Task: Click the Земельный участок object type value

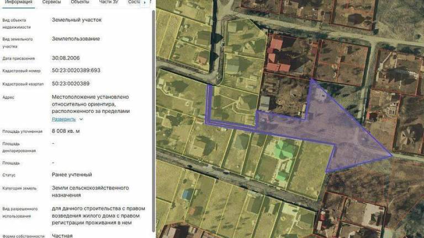Action: (x=77, y=20)
